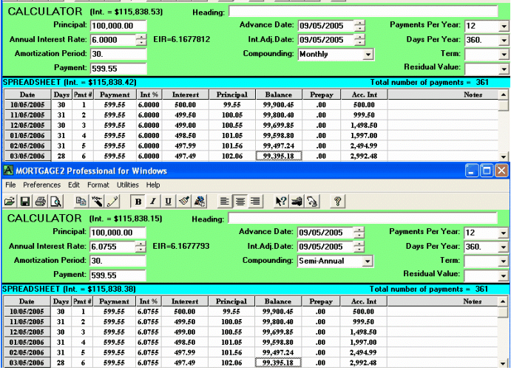The height and width of the screenshot is (370, 511).
Task: Click the question mark Help icon
Action: (337, 201)
